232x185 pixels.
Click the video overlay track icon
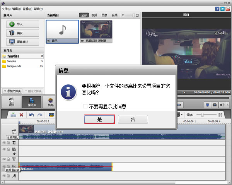point(14,149)
